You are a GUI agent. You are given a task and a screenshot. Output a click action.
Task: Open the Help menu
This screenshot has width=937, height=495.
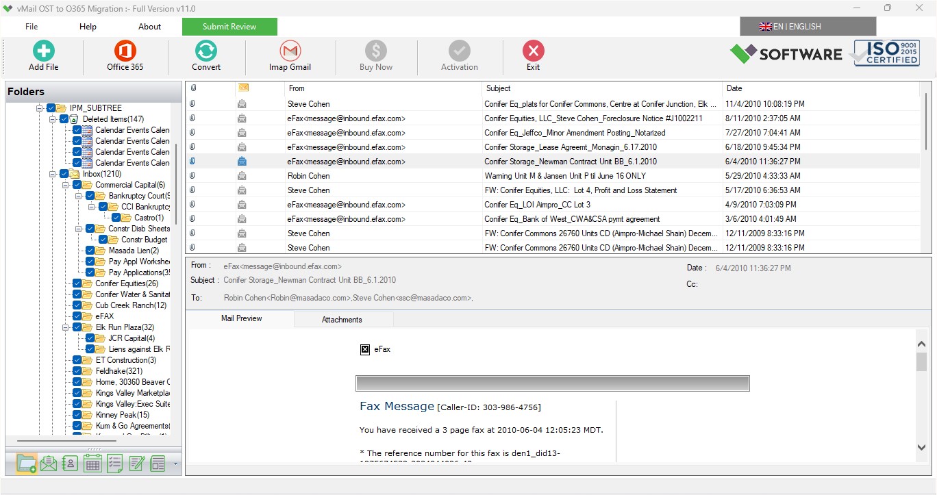88,27
